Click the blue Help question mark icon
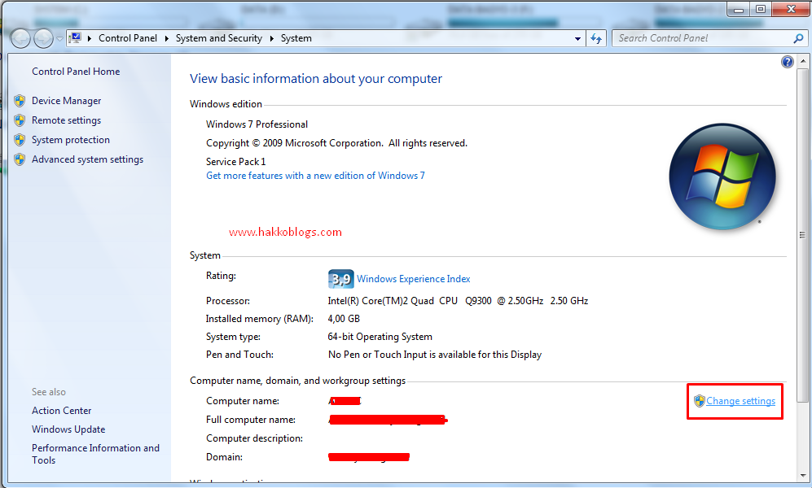Image resolution: width=812 pixels, height=488 pixels. click(x=787, y=61)
